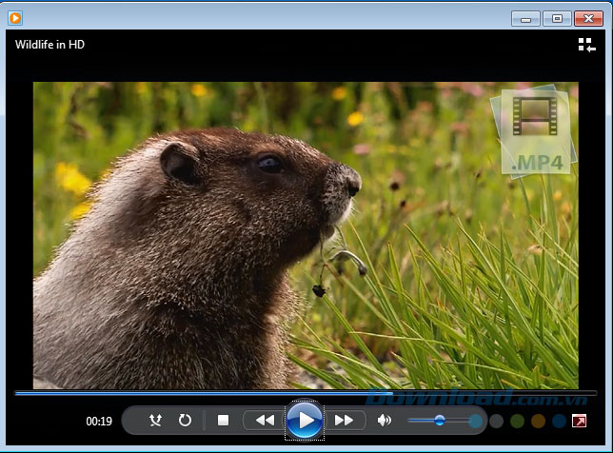
Task: Click the seek progress bar
Action: click(305, 392)
